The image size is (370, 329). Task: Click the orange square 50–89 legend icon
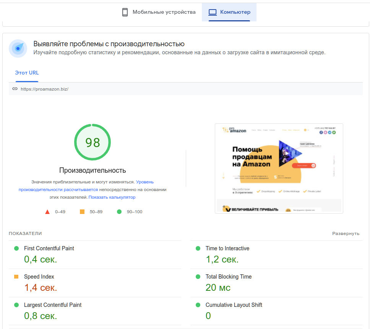(82, 211)
